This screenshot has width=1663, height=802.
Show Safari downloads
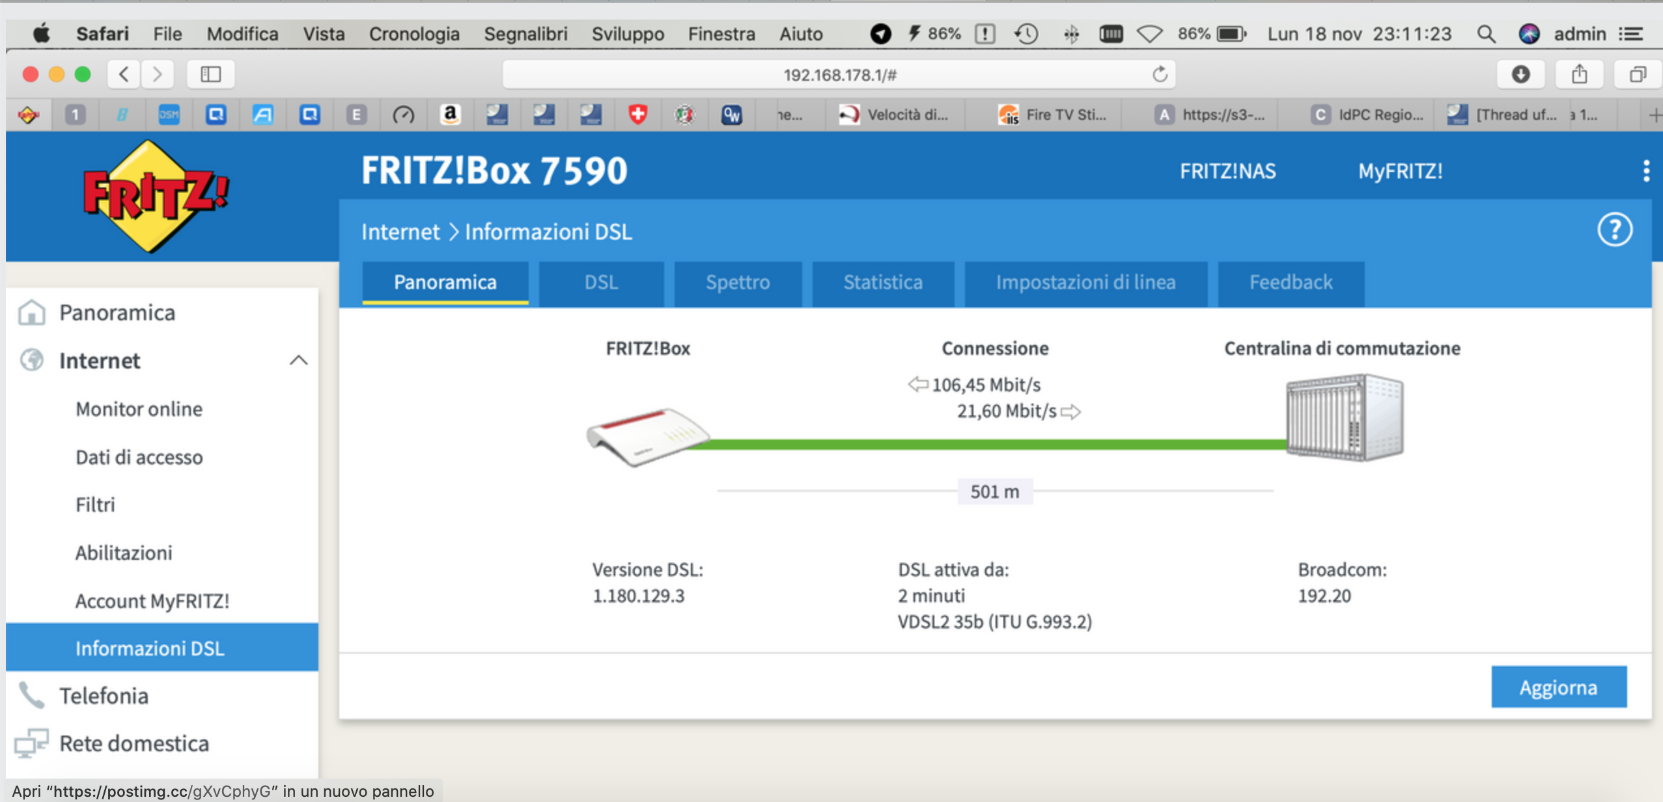coord(1520,75)
